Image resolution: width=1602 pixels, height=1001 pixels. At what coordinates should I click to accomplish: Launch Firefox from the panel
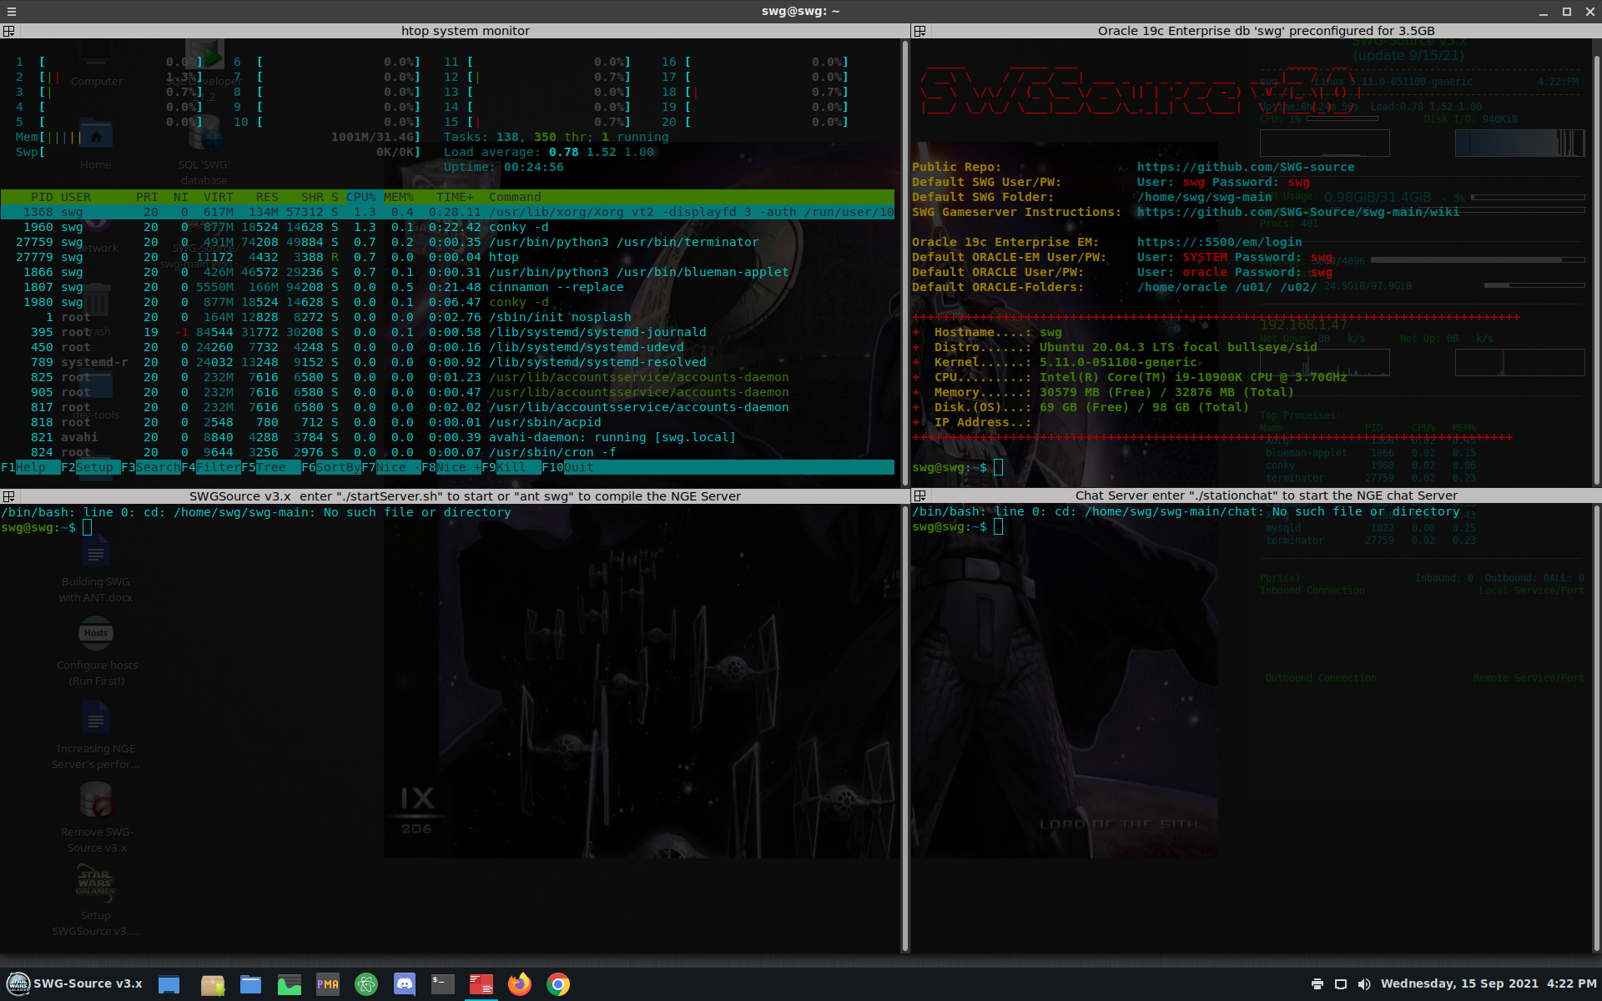click(520, 984)
